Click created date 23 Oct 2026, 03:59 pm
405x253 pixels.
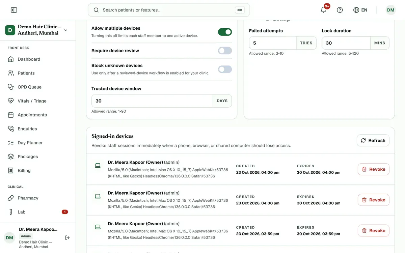tap(258, 234)
